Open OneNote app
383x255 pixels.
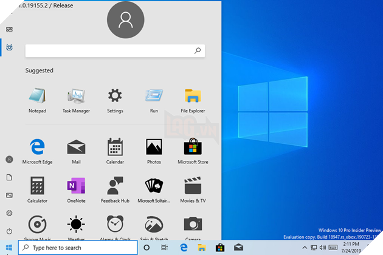tap(76, 190)
